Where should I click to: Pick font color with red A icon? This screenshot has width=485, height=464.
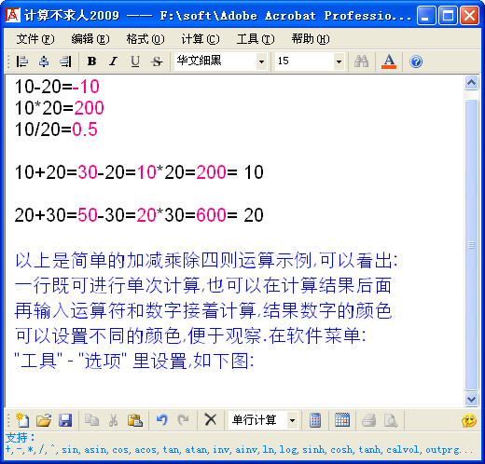[389, 61]
